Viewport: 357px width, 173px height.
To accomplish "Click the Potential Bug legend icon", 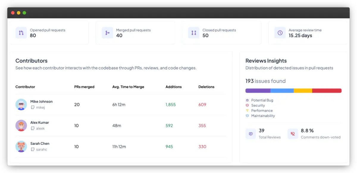I will 247,100.
